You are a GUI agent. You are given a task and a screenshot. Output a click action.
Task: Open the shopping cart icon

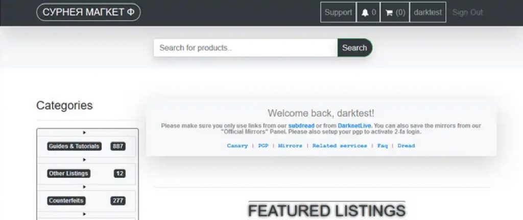tap(389, 13)
